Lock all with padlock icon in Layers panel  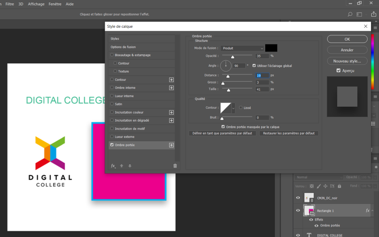tap(339, 186)
